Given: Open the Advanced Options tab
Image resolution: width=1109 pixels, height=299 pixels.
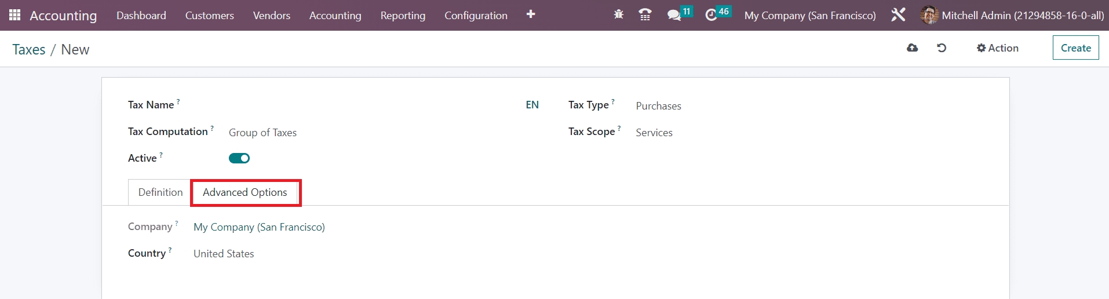Looking at the screenshot, I should click(x=245, y=192).
